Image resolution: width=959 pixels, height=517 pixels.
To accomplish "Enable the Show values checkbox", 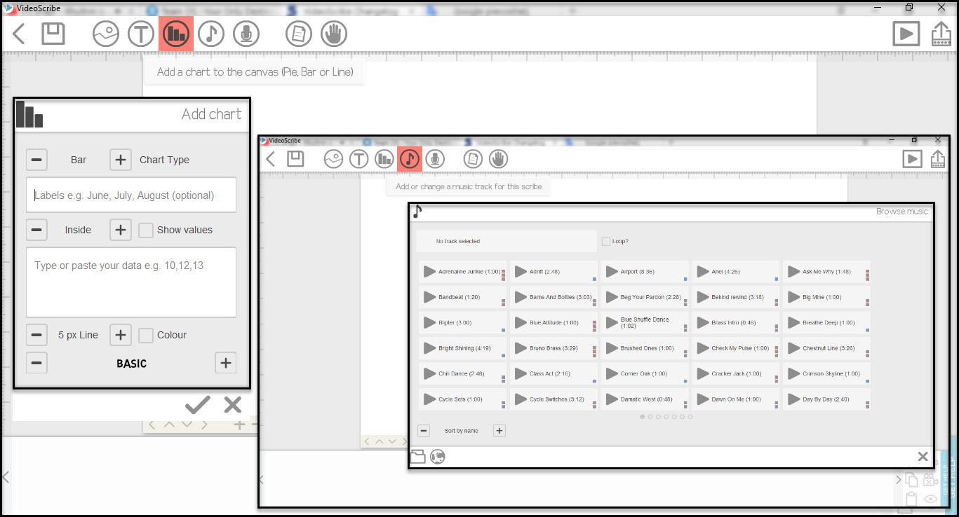I will (146, 230).
